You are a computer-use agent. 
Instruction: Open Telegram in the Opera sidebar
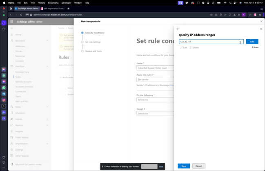tap(4, 94)
